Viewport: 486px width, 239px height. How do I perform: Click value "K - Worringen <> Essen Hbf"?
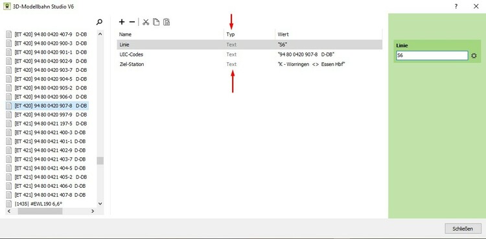pos(312,64)
